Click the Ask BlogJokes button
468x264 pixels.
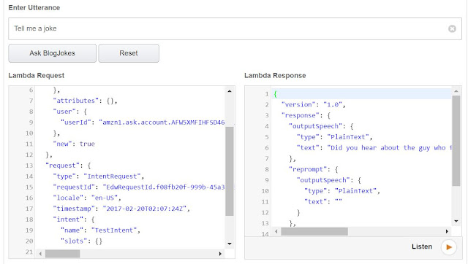pos(52,53)
